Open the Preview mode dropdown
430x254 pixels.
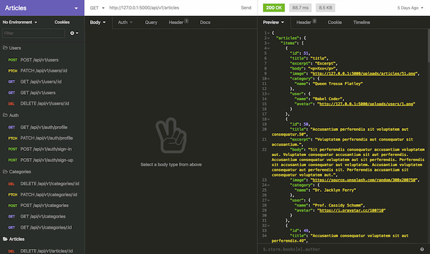click(273, 22)
